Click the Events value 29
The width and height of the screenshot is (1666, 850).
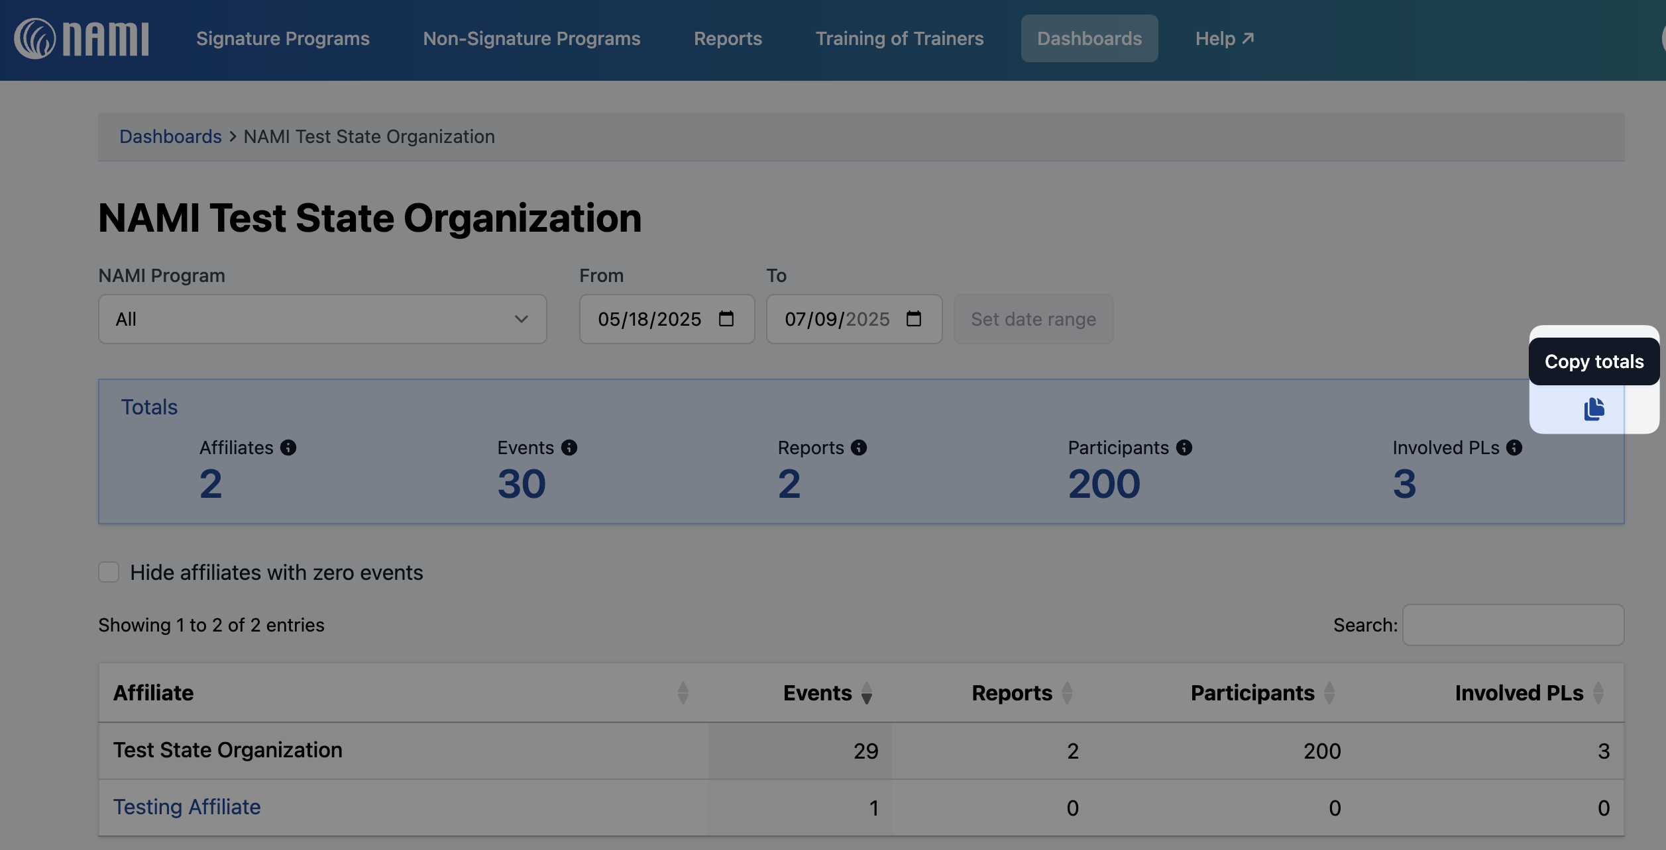pos(865,751)
